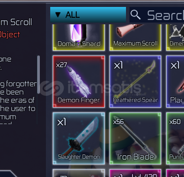184x177 pixels.
Task: Click the dropdown arrow next to ALL
Action: 58,15
